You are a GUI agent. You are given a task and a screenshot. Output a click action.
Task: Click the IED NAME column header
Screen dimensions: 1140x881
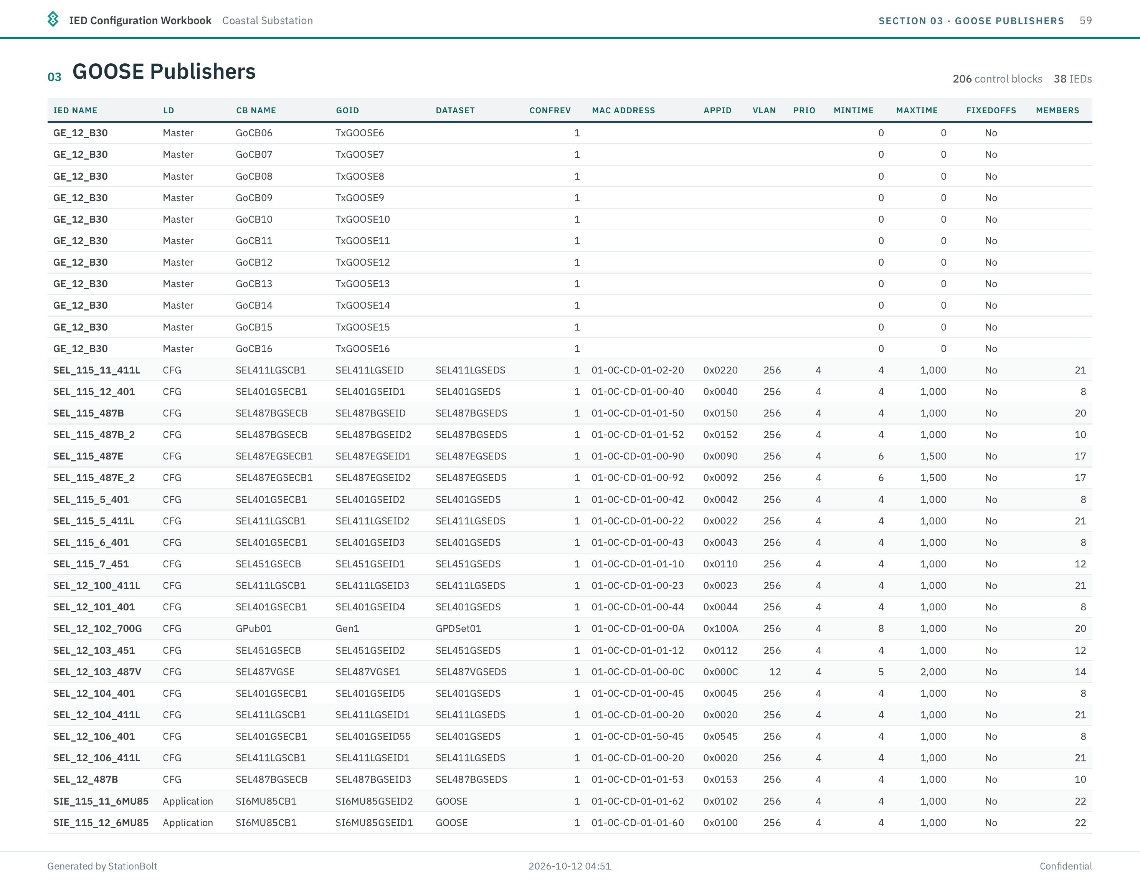(x=75, y=110)
